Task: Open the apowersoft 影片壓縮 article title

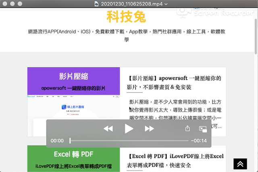Action: pyautogui.click(x=174, y=83)
